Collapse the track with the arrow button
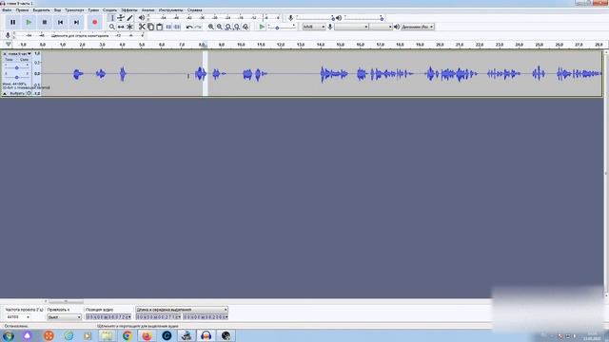The height and width of the screenshot is (342, 609). [x=5, y=93]
